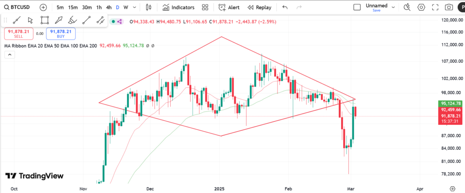Select the arrow cursor tool

(30, 20)
